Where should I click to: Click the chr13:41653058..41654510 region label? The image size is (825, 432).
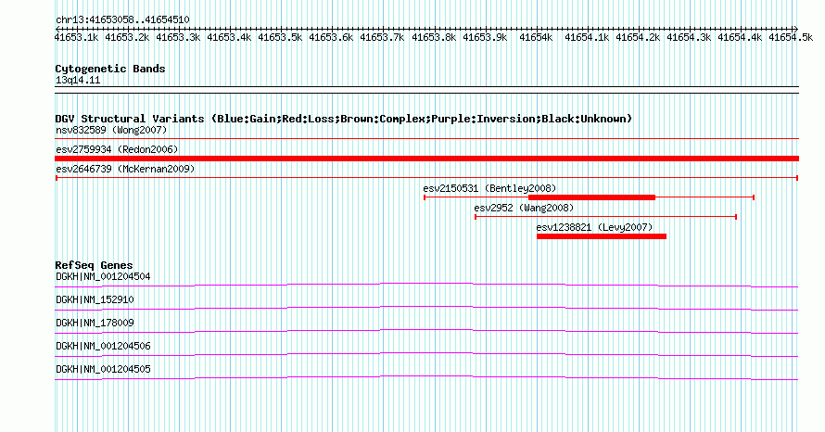tap(122, 20)
